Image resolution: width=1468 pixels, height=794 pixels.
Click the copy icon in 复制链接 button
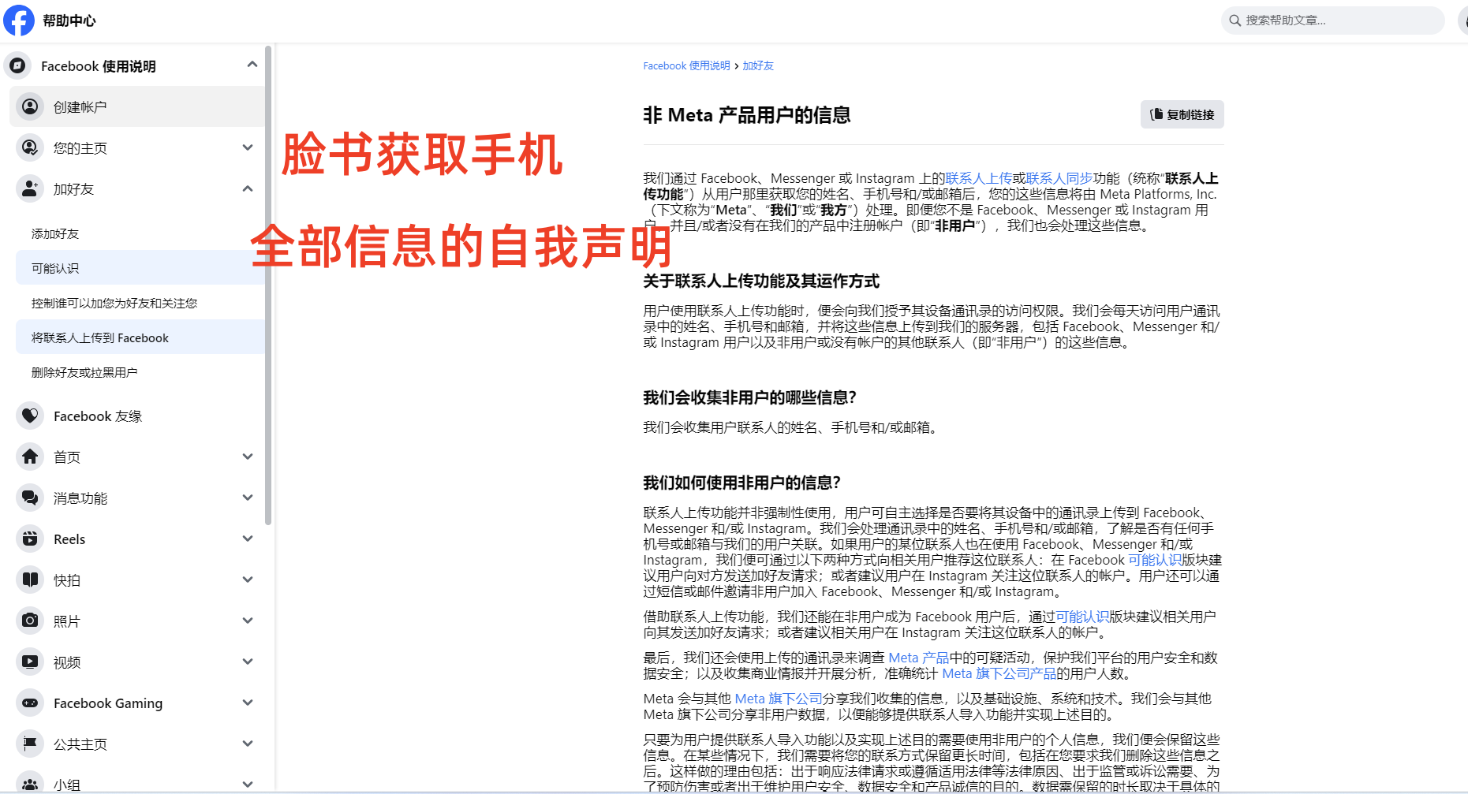1156,114
